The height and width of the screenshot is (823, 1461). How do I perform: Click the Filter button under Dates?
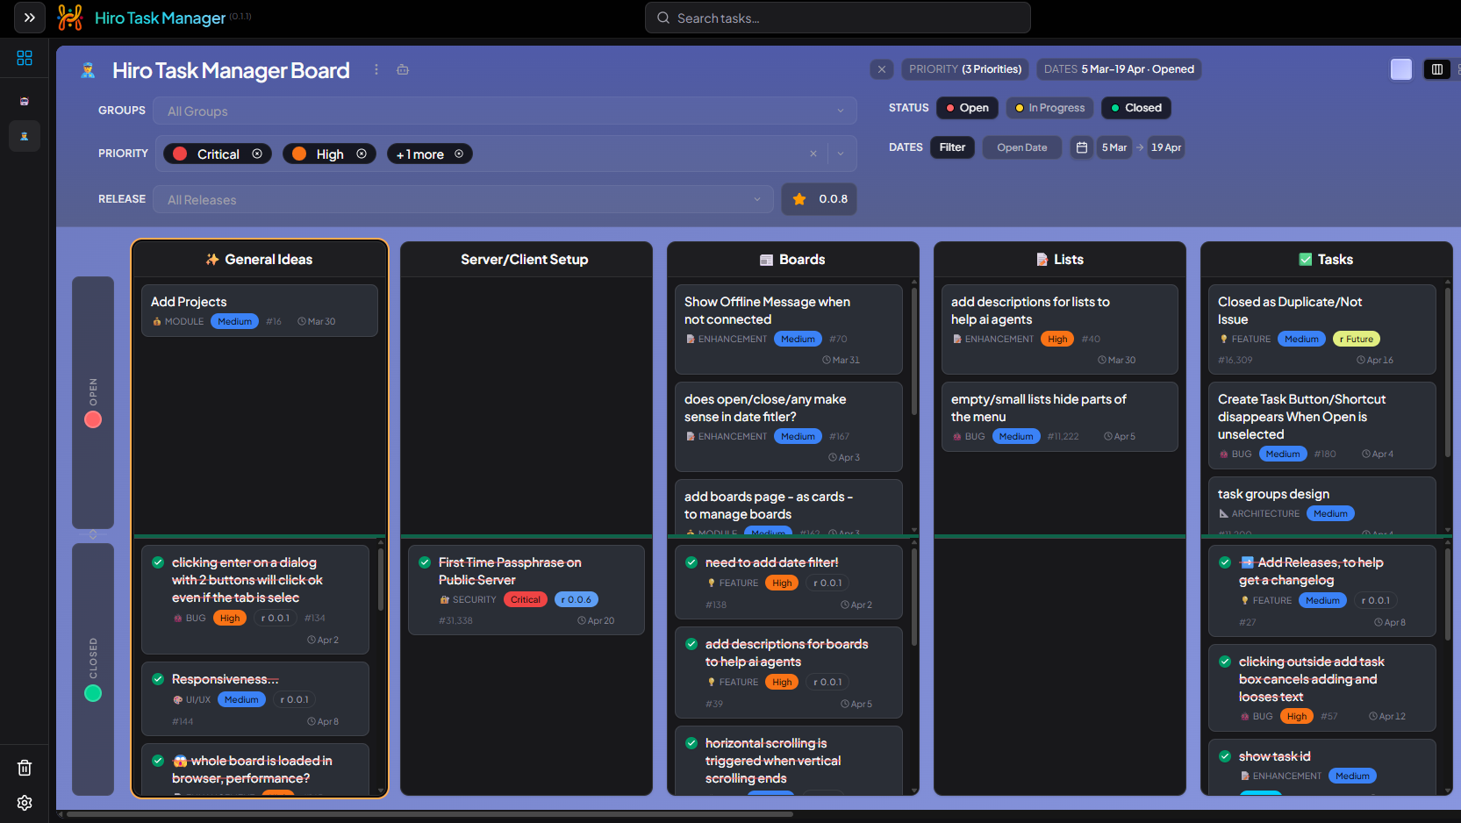(952, 147)
